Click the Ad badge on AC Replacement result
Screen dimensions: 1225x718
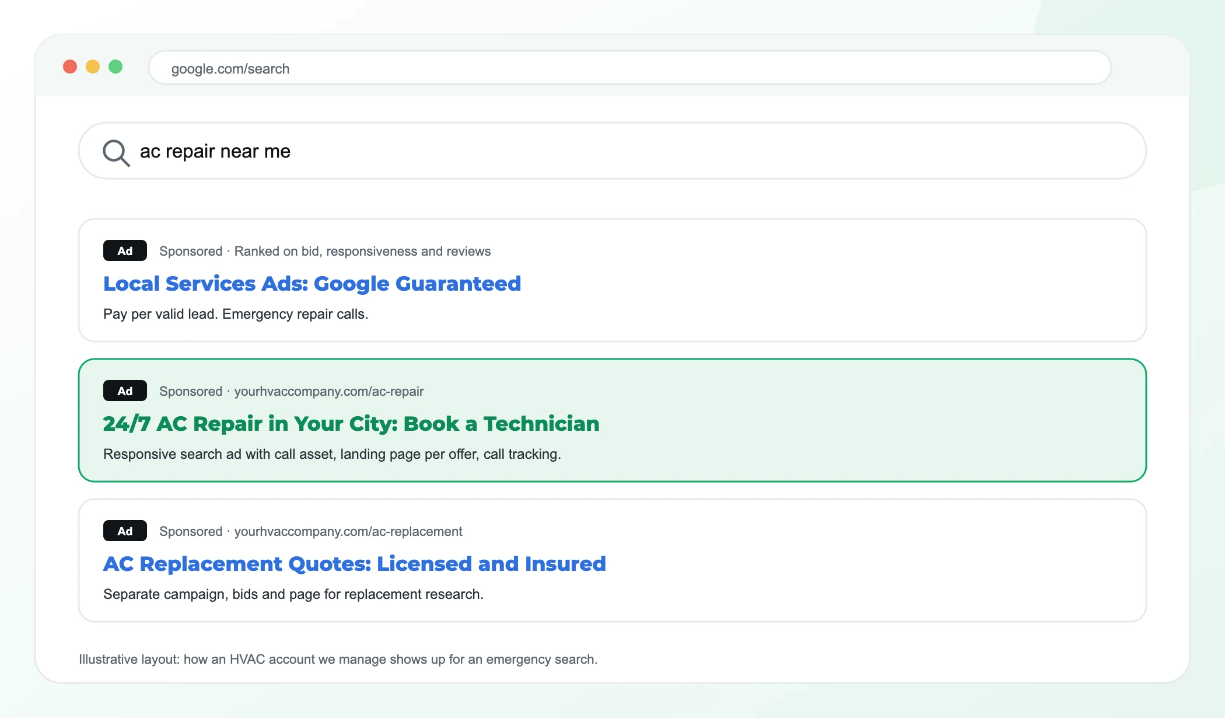tap(125, 531)
